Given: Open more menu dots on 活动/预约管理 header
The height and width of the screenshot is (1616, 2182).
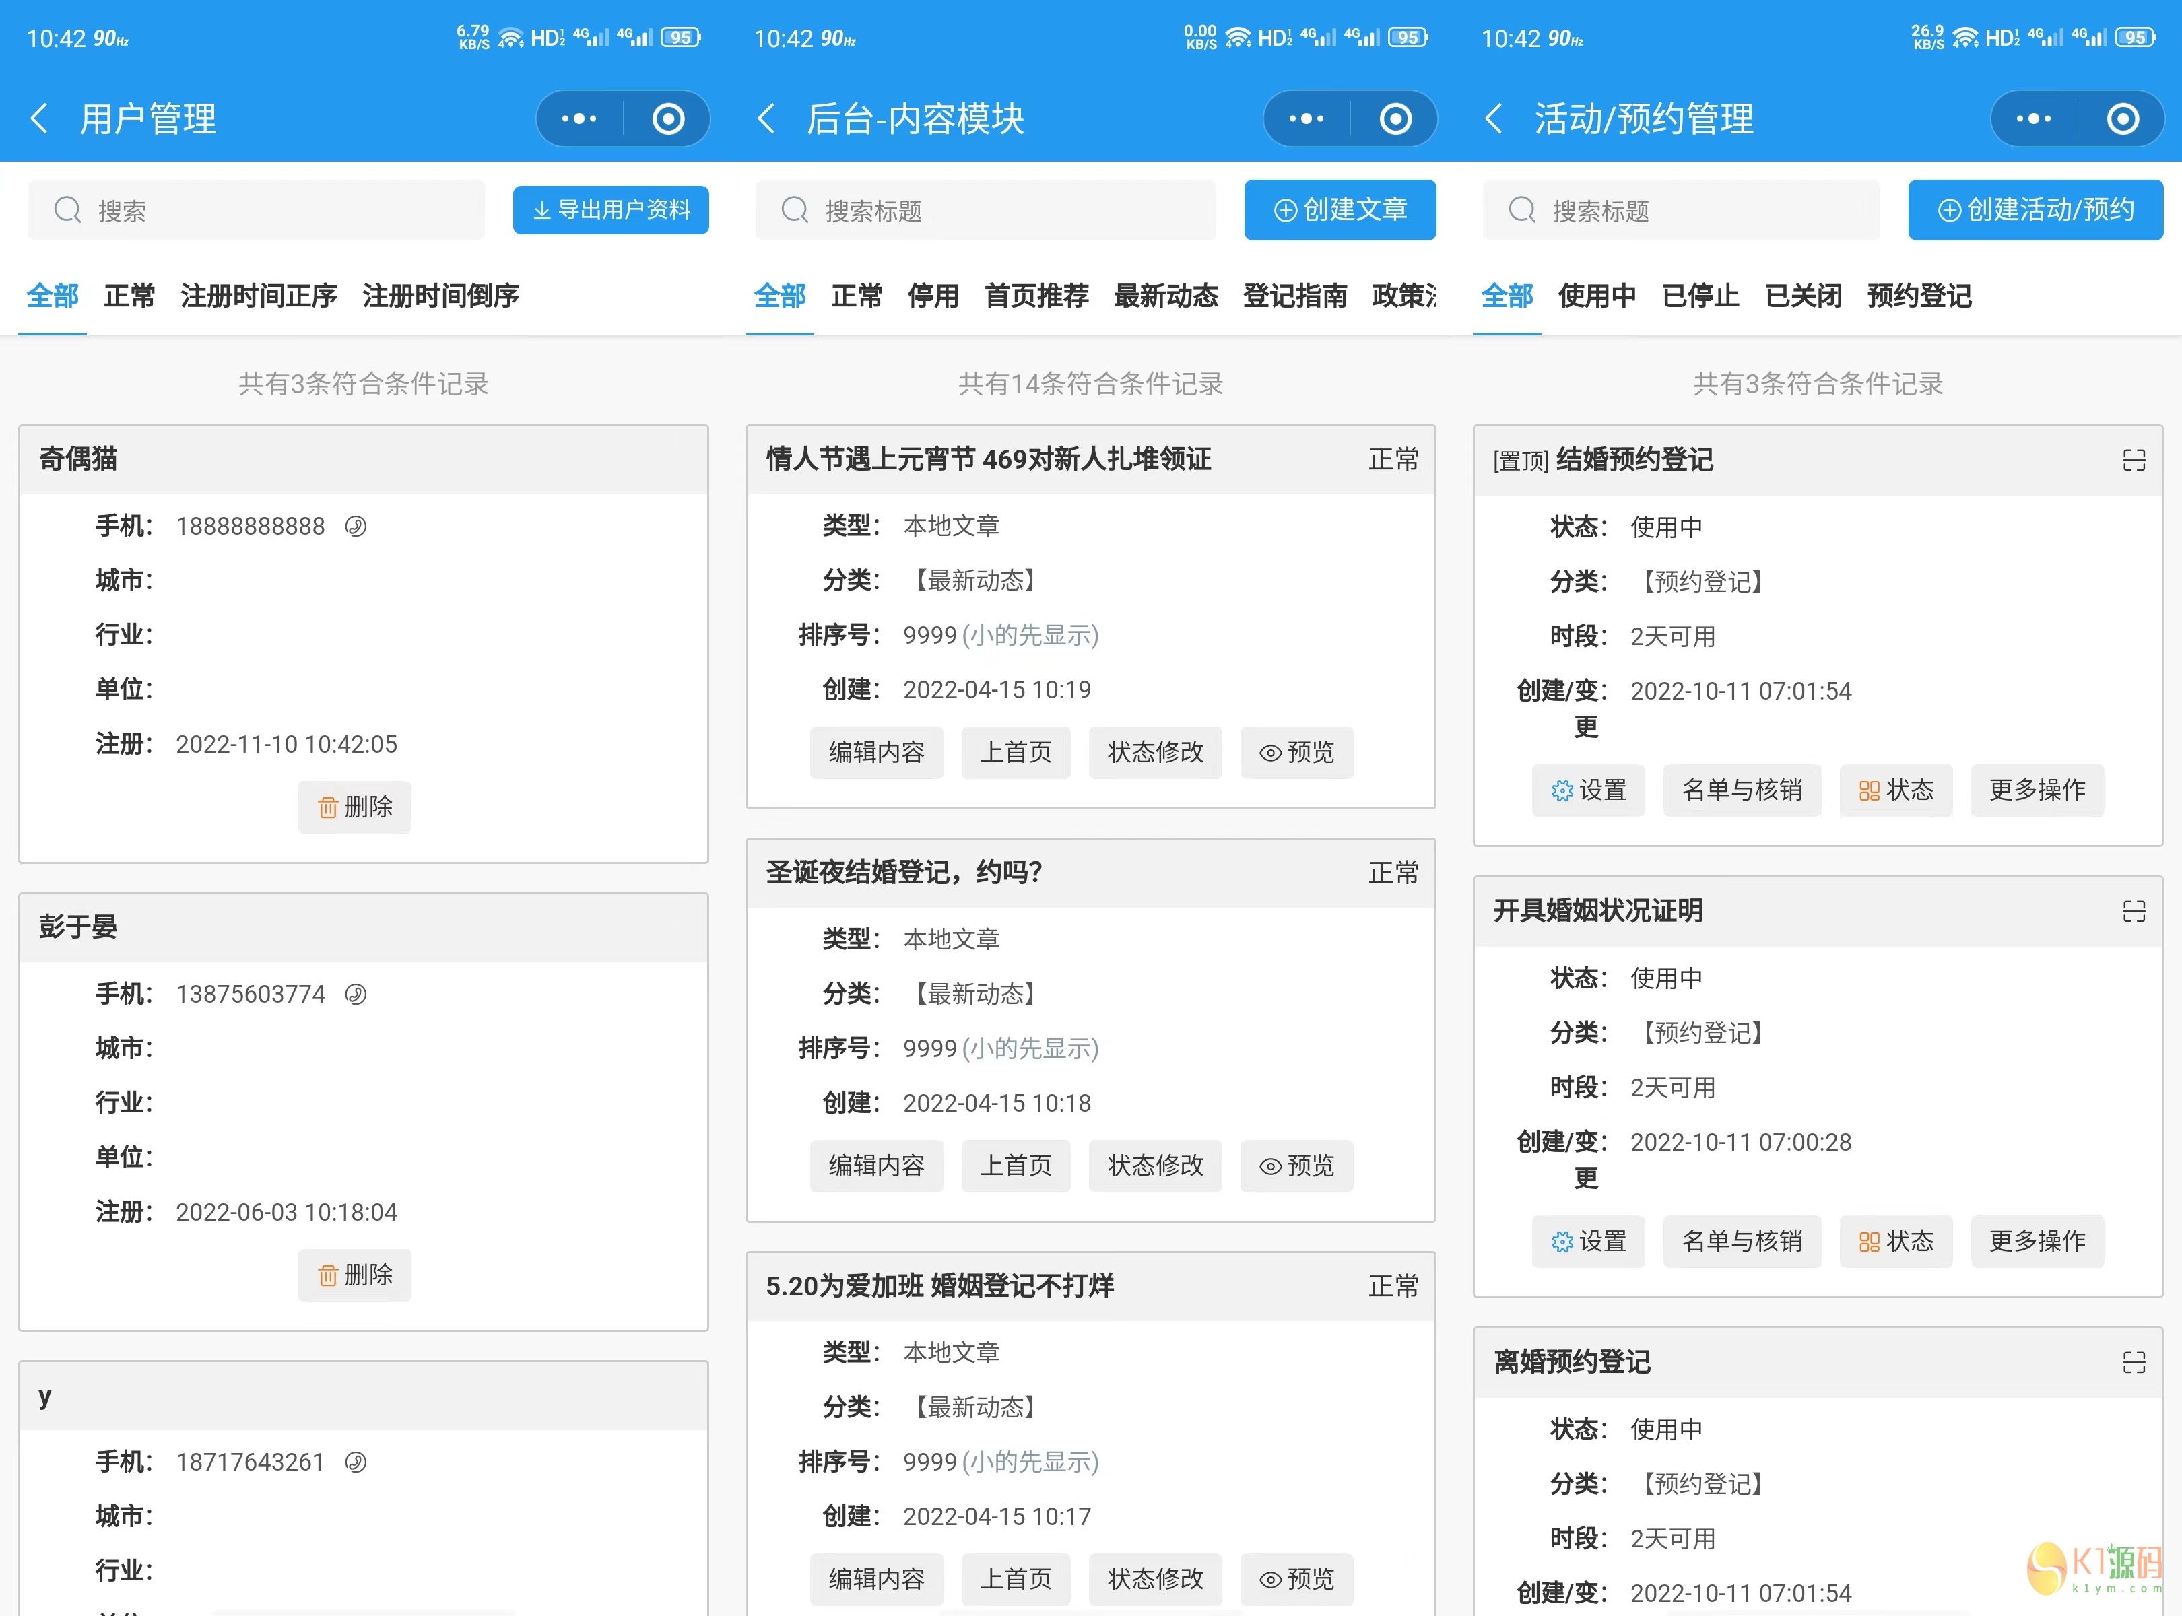Looking at the screenshot, I should [x=2033, y=119].
